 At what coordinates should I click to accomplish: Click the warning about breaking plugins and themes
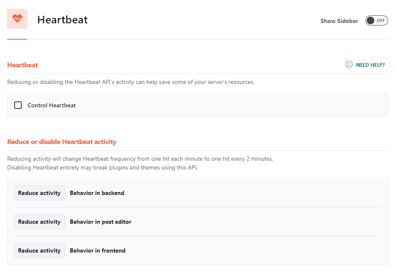pyautogui.click(x=102, y=167)
